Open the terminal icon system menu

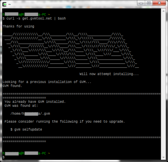(4, 4)
